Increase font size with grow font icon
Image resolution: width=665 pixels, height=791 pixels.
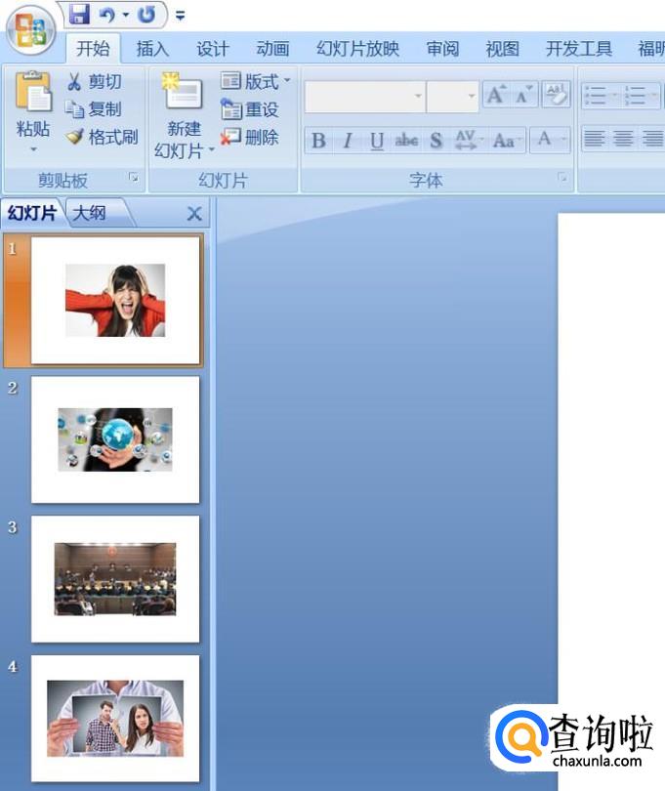point(495,95)
